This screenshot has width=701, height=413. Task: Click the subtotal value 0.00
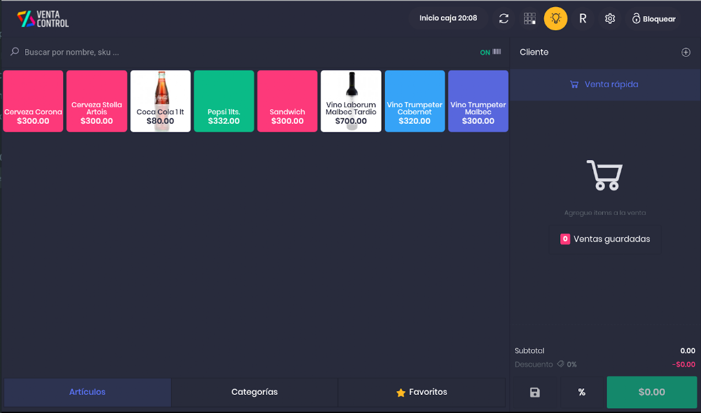coord(687,351)
